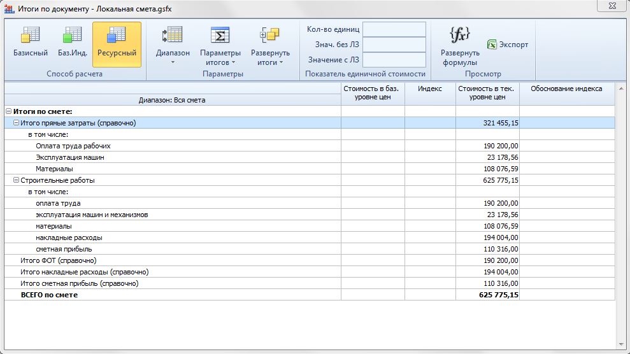630x354 pixels.
Task: Select the ВСЕГО по смете row
Action: pyautogui.click(x=49, y=295)
